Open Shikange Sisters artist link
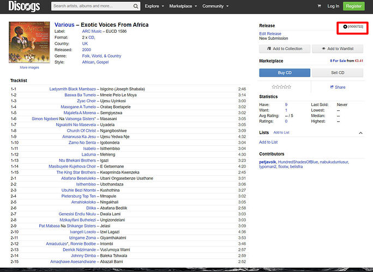The width and height of the screenshot is (373, 272). coord(81,226)
